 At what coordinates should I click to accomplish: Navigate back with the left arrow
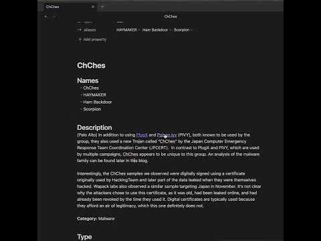46,17
